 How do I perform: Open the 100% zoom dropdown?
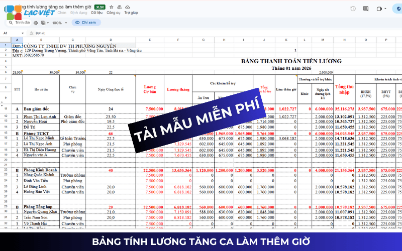(x=59, y=23)
